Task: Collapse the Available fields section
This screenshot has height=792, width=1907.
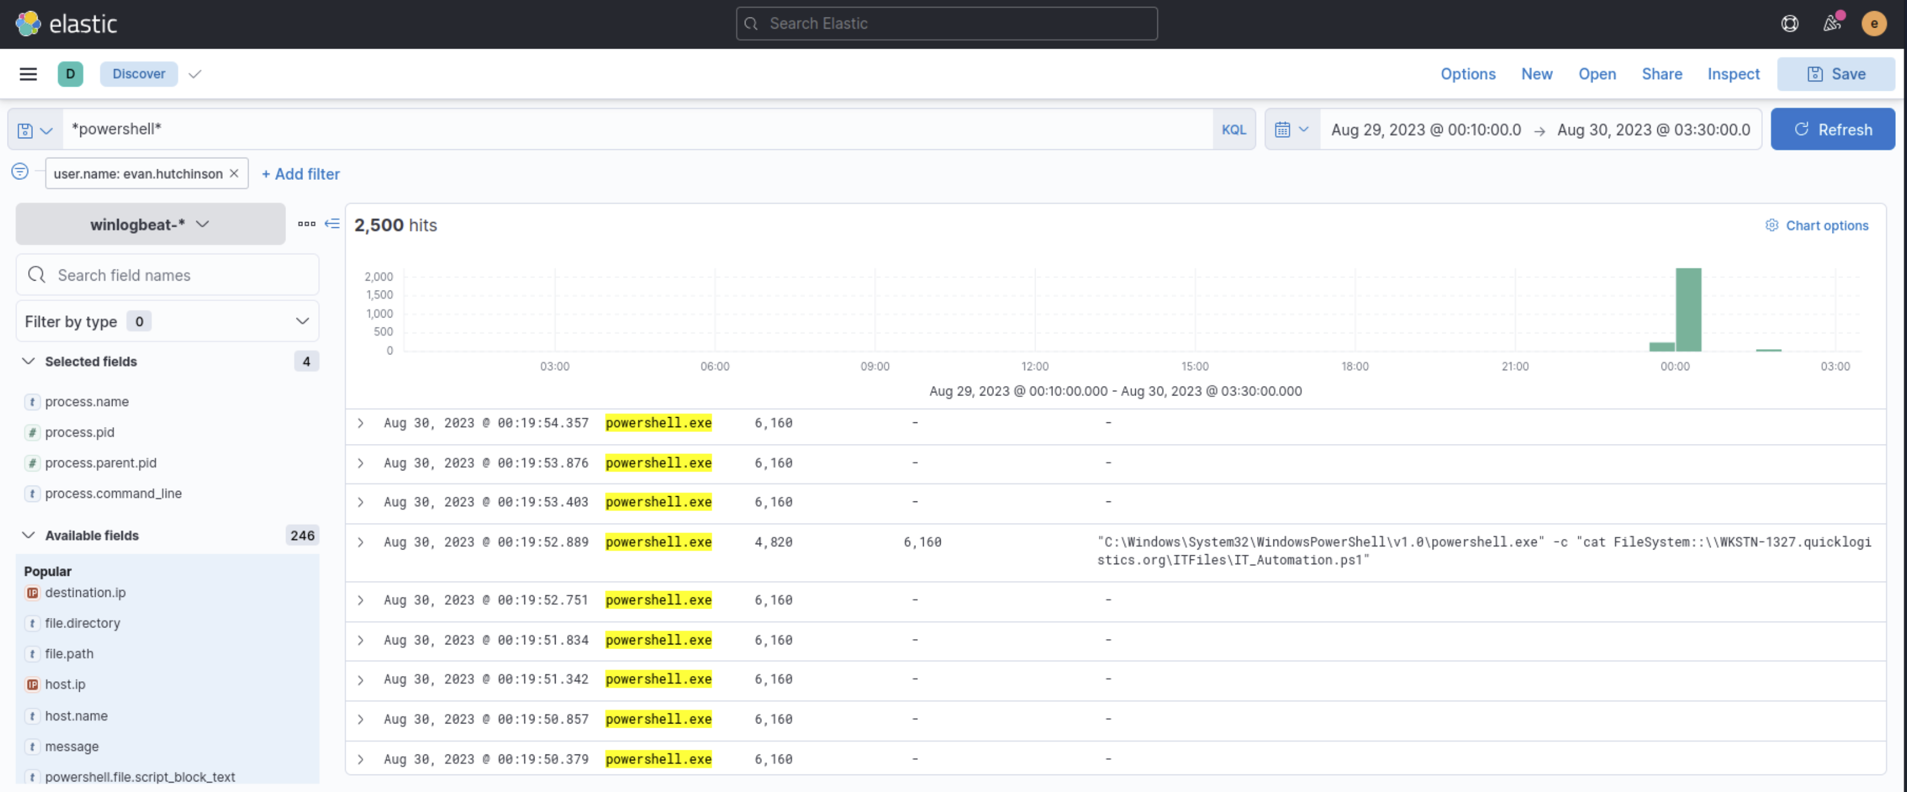Action: pos(28,535)
